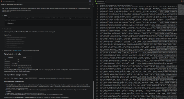Viewport: 184px width, 99px height.
Task: Click the 'Total data rows:' output text
Action: pos(11,21)
